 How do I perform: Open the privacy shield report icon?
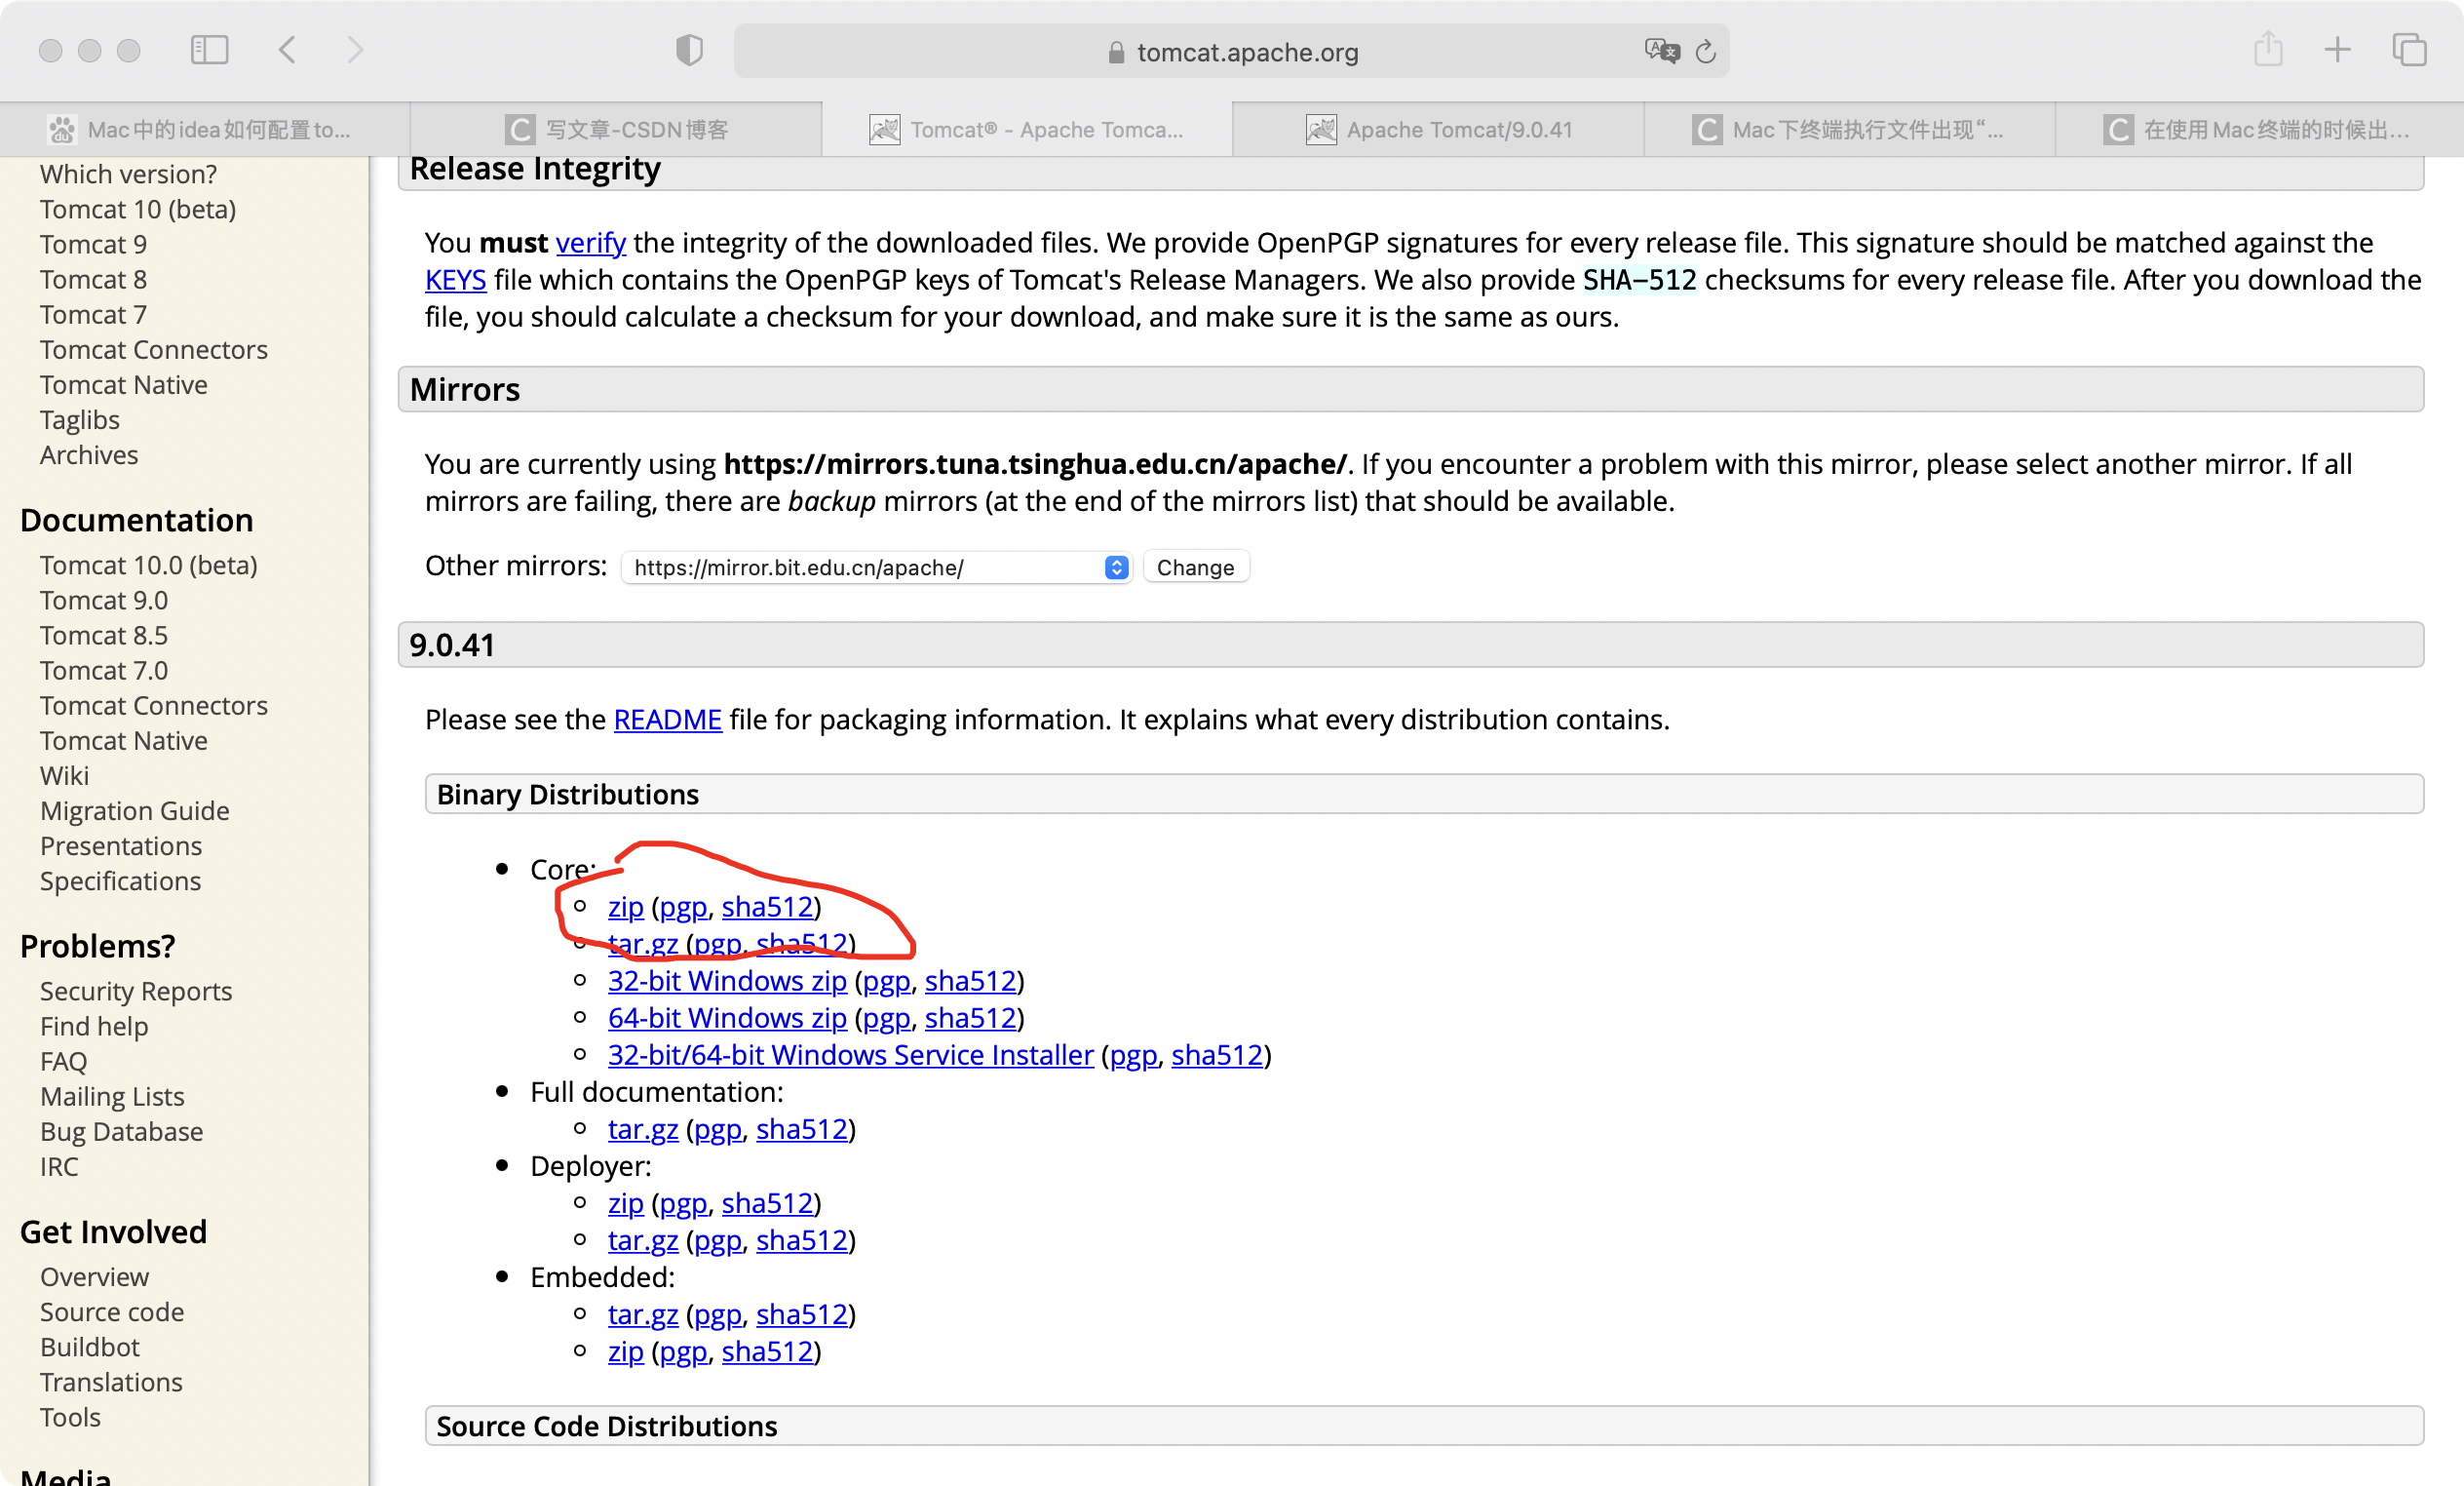689,50
